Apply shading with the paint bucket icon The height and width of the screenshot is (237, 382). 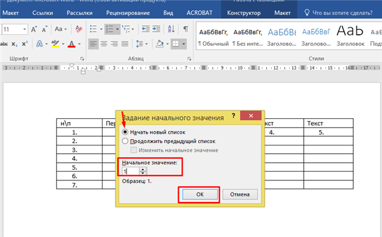point(160,44)
